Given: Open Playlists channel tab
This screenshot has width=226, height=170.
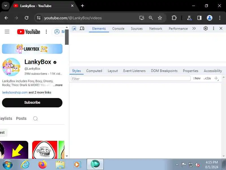Looking at the screenshot, I should (6, 118).
